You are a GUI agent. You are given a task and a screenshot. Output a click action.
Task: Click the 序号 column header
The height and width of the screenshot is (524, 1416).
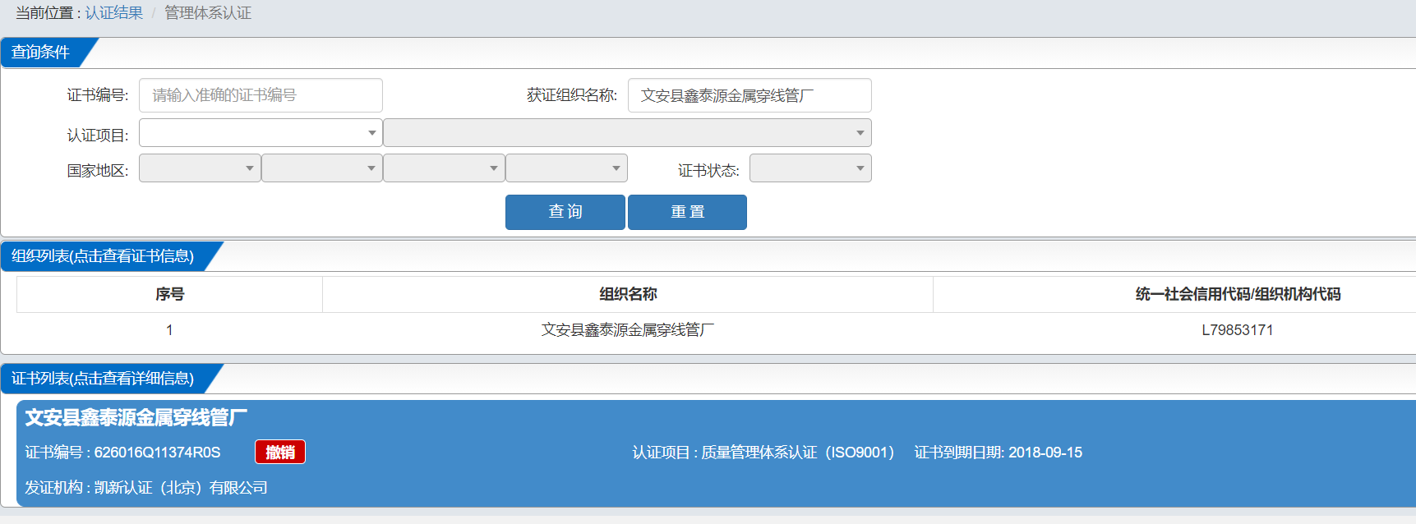pyautogui.click(x=169, y=294)
